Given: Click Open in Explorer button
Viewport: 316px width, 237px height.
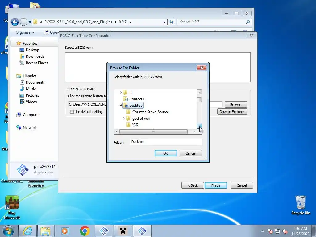Looking at the screenshot, I should [232, 112].
